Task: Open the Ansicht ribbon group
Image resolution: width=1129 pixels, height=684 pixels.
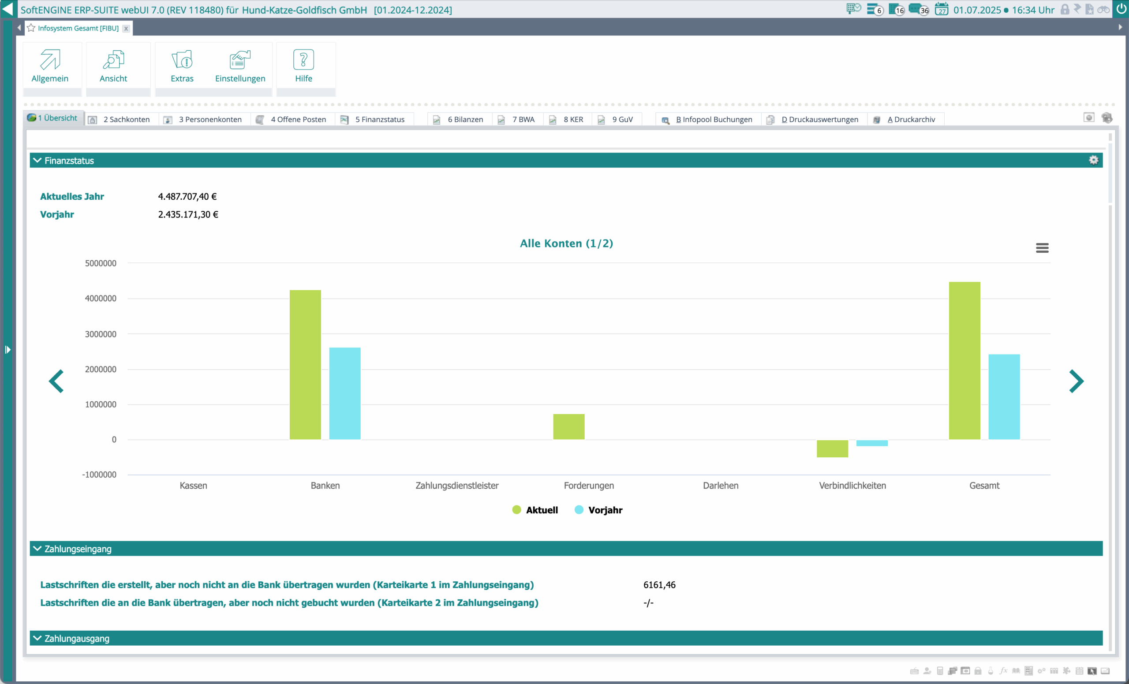Action: [113, 66]
